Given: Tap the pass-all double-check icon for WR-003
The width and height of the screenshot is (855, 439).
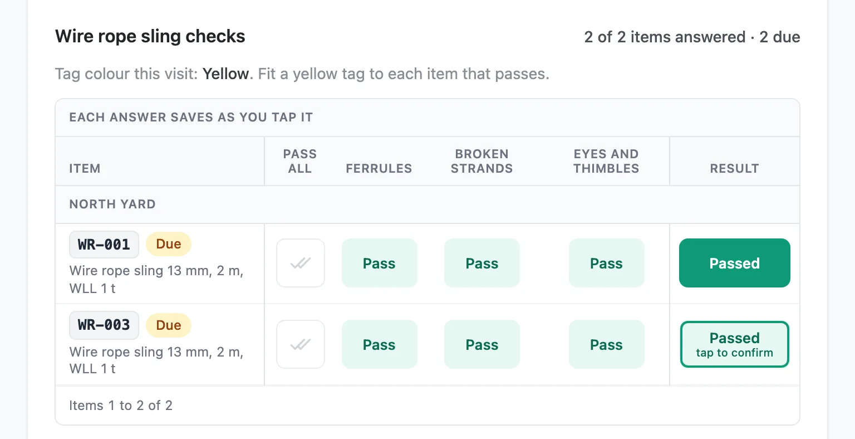Looking at the screenshot, I should (x=301, y=344).
